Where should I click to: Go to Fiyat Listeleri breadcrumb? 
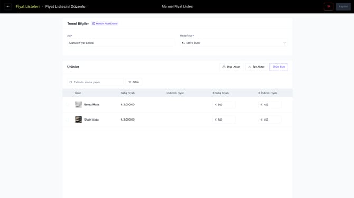tap(27, 6)
